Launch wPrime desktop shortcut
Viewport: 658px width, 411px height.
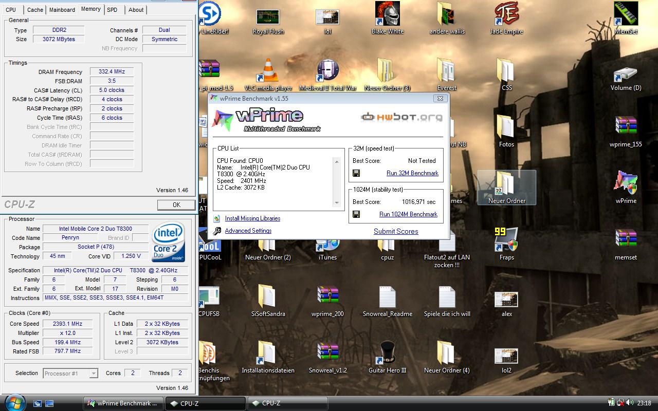pos(626,188)
